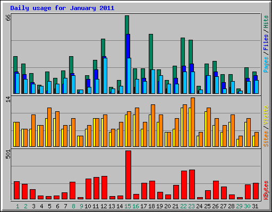Click day 23 on the x-axis
Viewport: 272px width, 212px height.
[x=191, y=206]
